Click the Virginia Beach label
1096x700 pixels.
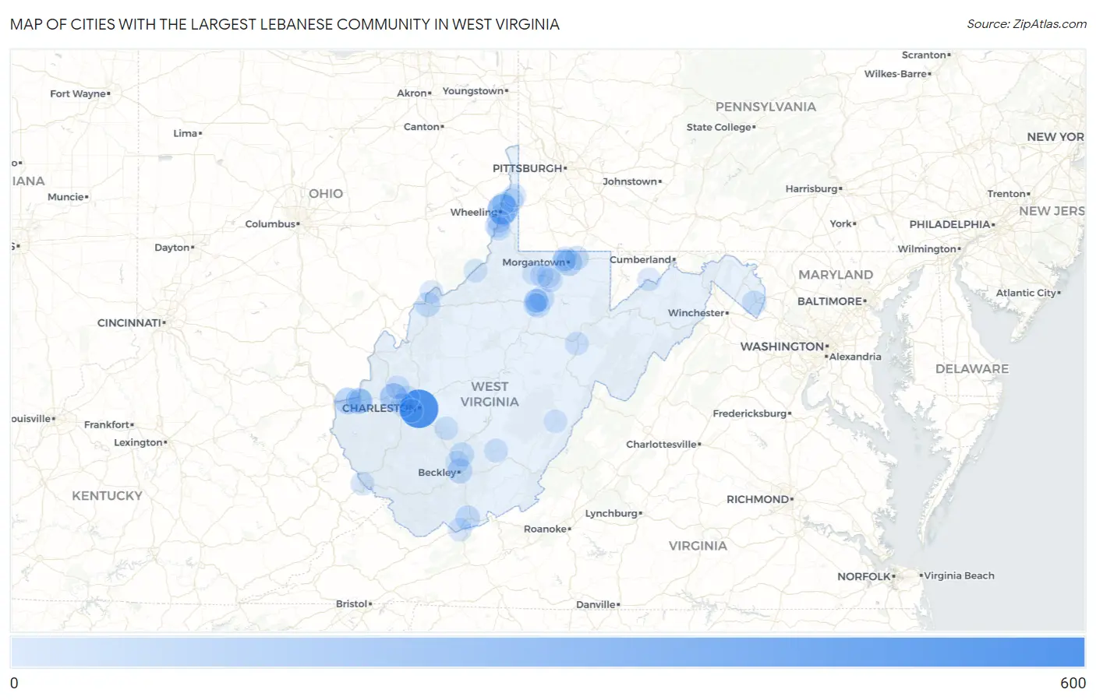(x=959, y=576)
